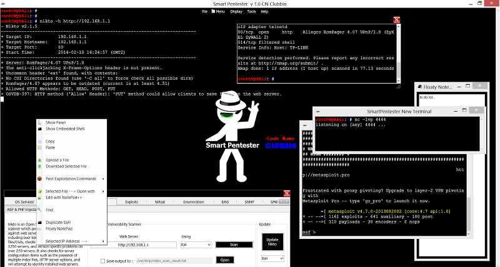Click 'Allowed HTTP Methods: GET, HEAD, POST, PUT' line
This screenshot has width=500, height=267.
click(x=58, y=89)
